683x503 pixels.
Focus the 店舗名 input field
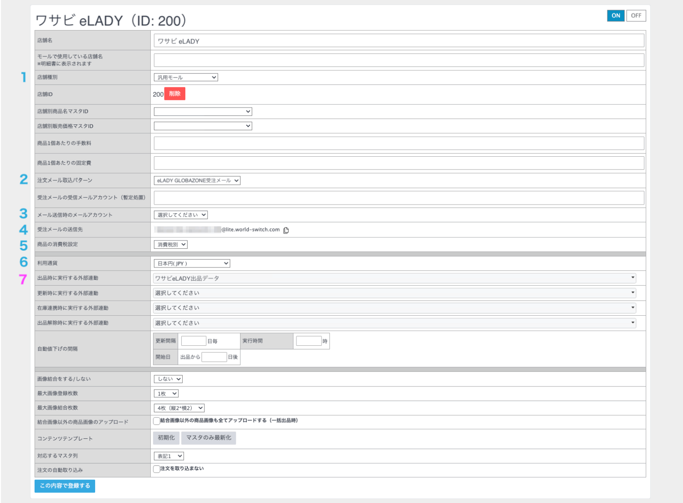pyautogui.click(x=399, y=41)
